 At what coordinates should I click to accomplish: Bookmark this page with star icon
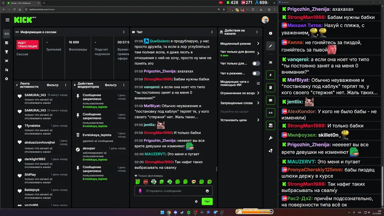(x=224, y=9)
